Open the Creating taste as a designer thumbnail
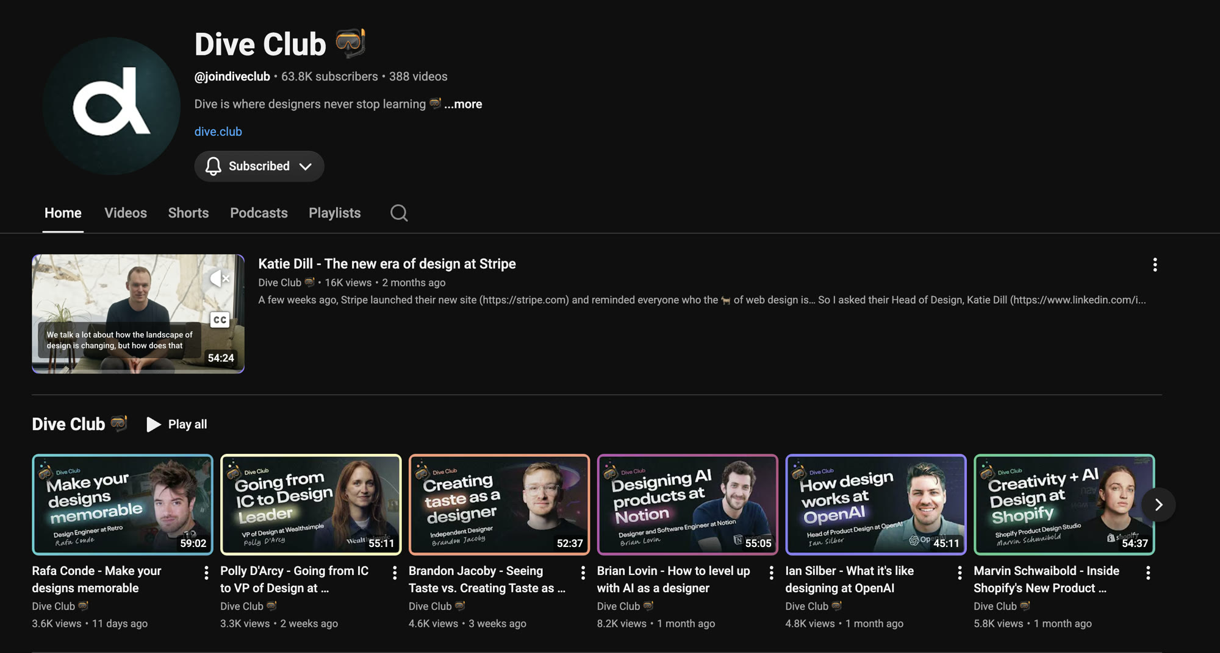The height and width of the screenshot is (653, 1220). (499, 504)
